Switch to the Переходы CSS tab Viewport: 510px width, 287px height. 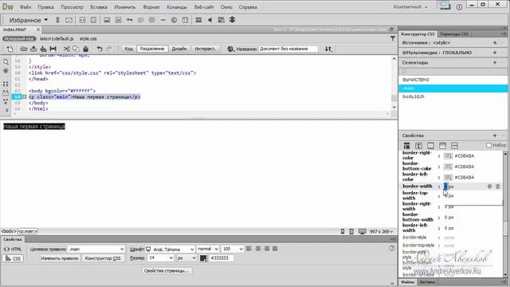(454, 33)
